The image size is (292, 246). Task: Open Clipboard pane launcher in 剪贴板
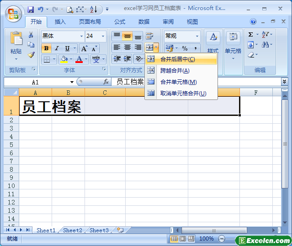coord(33,69)
